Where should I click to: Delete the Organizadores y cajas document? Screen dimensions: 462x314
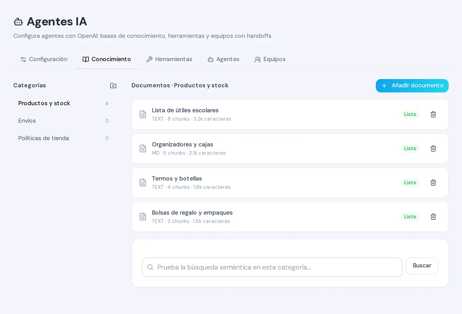point(433,148)
